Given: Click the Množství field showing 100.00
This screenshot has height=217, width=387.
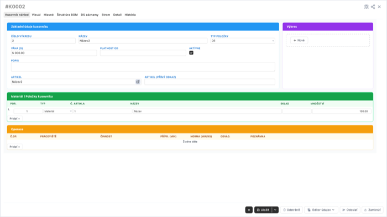Looking at the screenshot, I should pos(342,112).
